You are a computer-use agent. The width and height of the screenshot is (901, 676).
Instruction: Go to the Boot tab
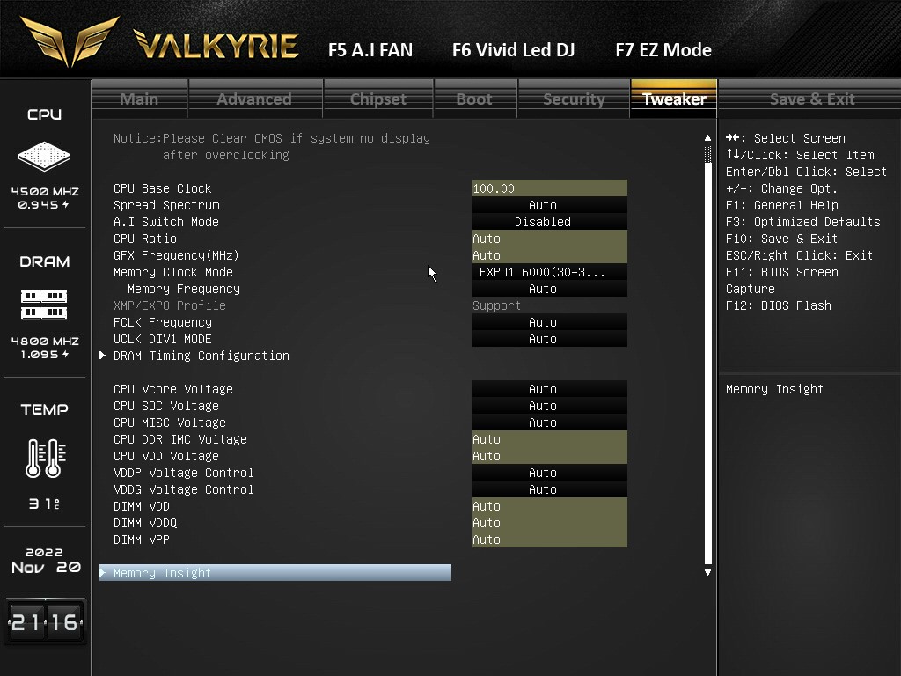coord(474,99)
